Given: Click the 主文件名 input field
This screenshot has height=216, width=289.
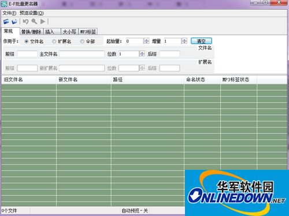Looking at the screenshot, I should tap(82, 54).
